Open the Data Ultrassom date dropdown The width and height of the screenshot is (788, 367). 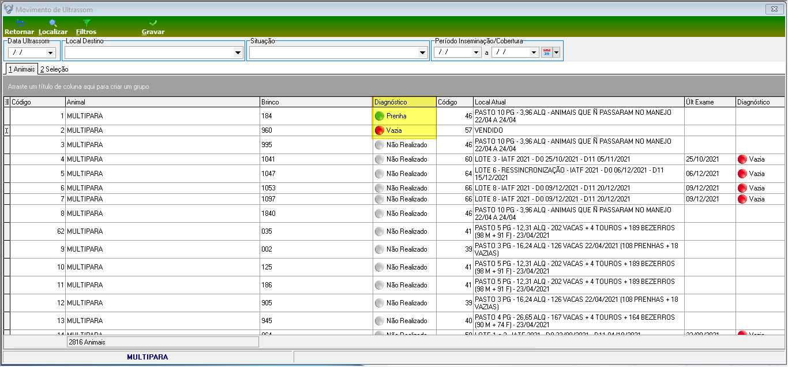pyautogui.click(x=51, y=53)
